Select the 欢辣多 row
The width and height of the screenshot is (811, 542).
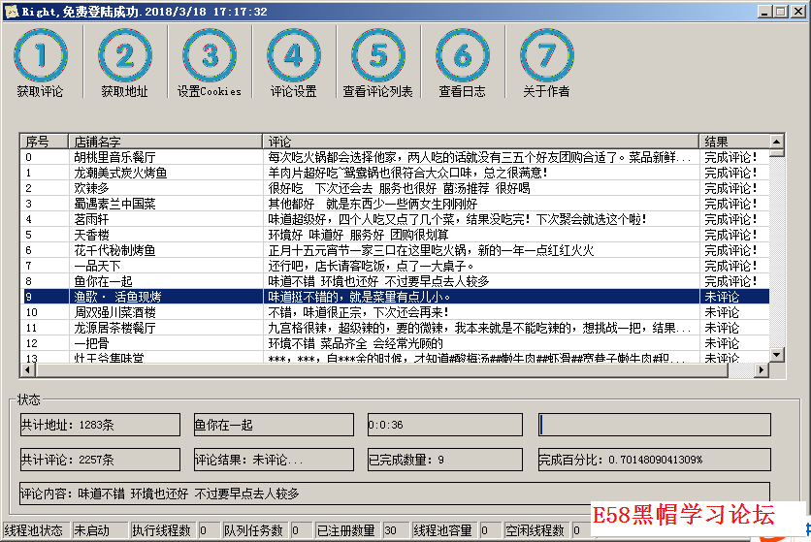pyautogui.click(x=395, y=188)
